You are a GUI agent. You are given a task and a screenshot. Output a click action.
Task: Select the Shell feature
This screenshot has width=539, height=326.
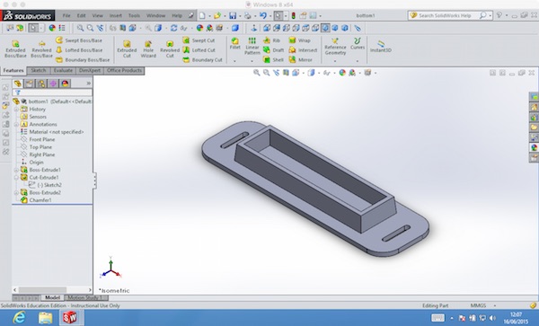(x=273, y=60)
